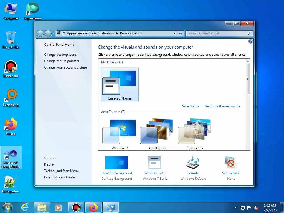Open the Supermium desktop shortcut
Screen dimensions: 284x213
(x=32, y=11)
